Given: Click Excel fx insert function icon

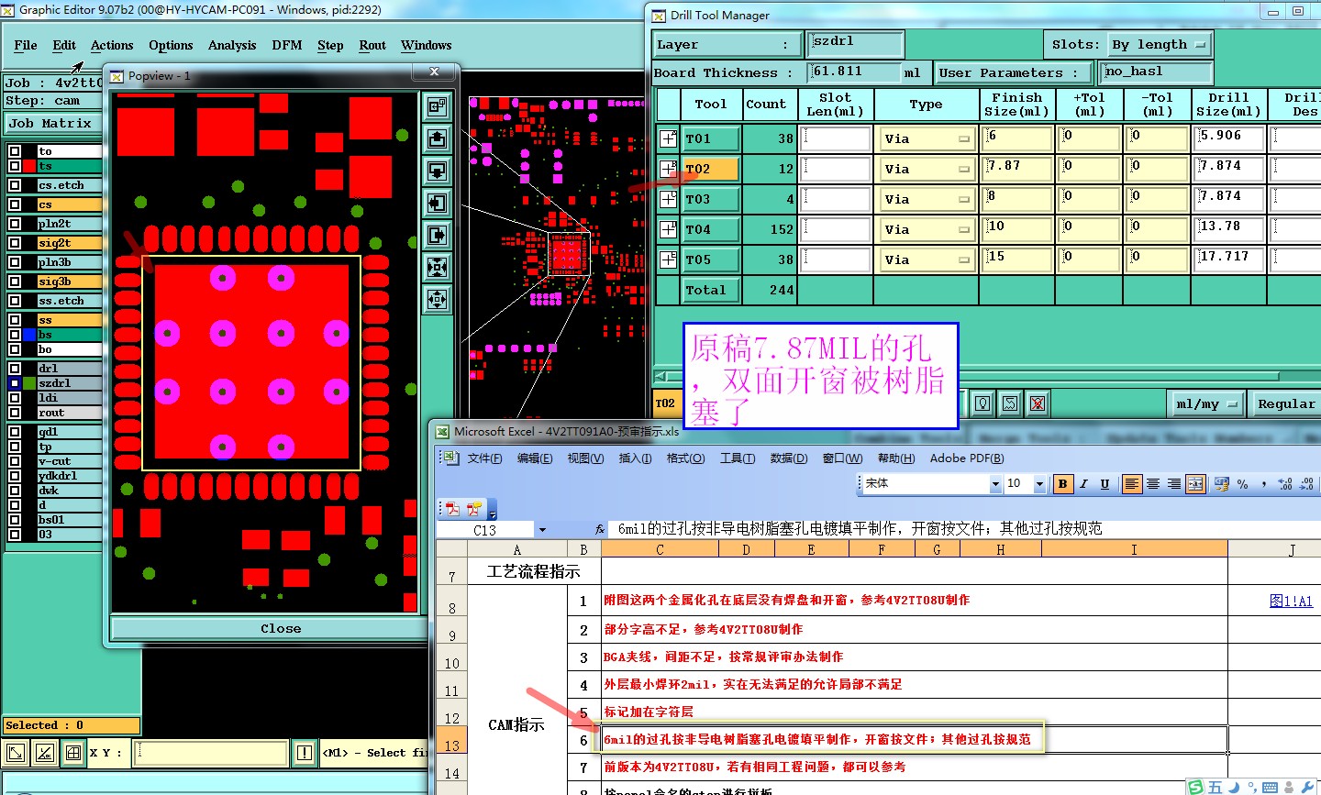Looking at the screenshot, I should pos(599,529).
